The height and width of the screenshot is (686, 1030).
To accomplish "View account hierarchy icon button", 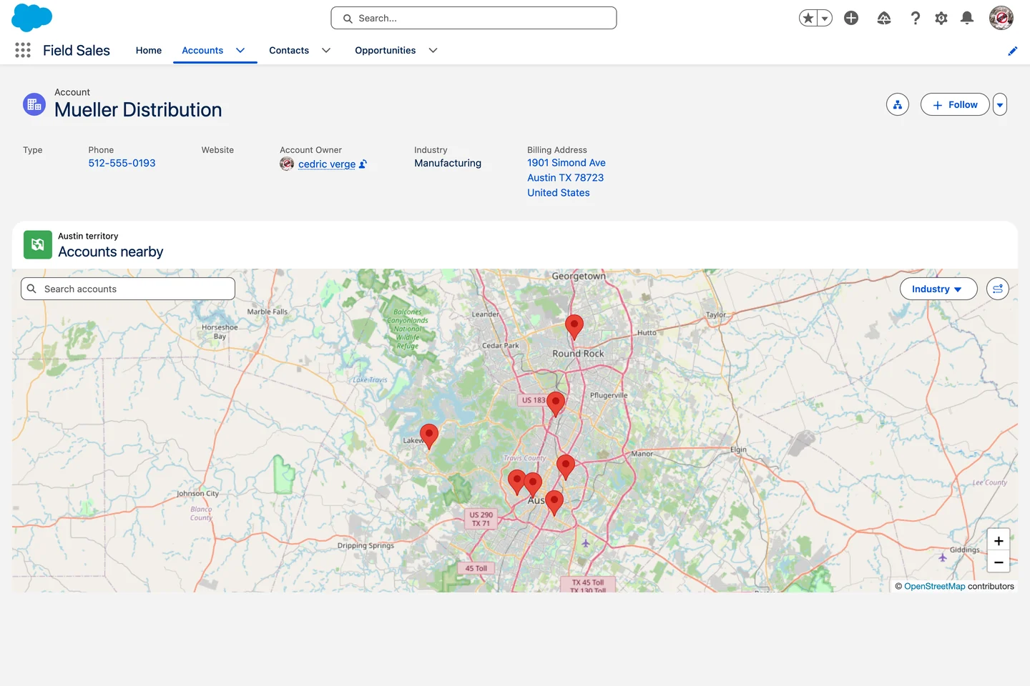I will point(898,104).
